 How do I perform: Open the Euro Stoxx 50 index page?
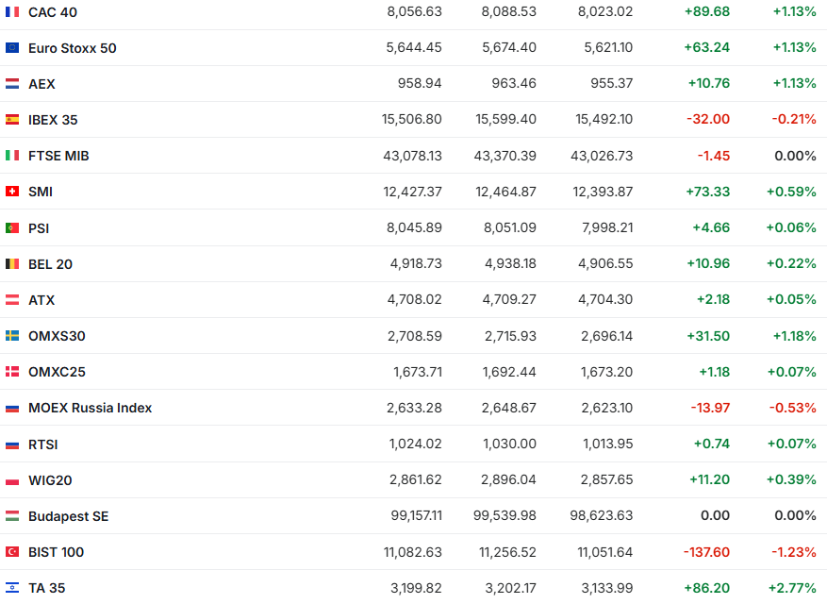pyautogui.click(x=73, y=48)
